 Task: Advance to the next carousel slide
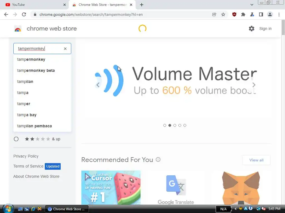(254, 85)
